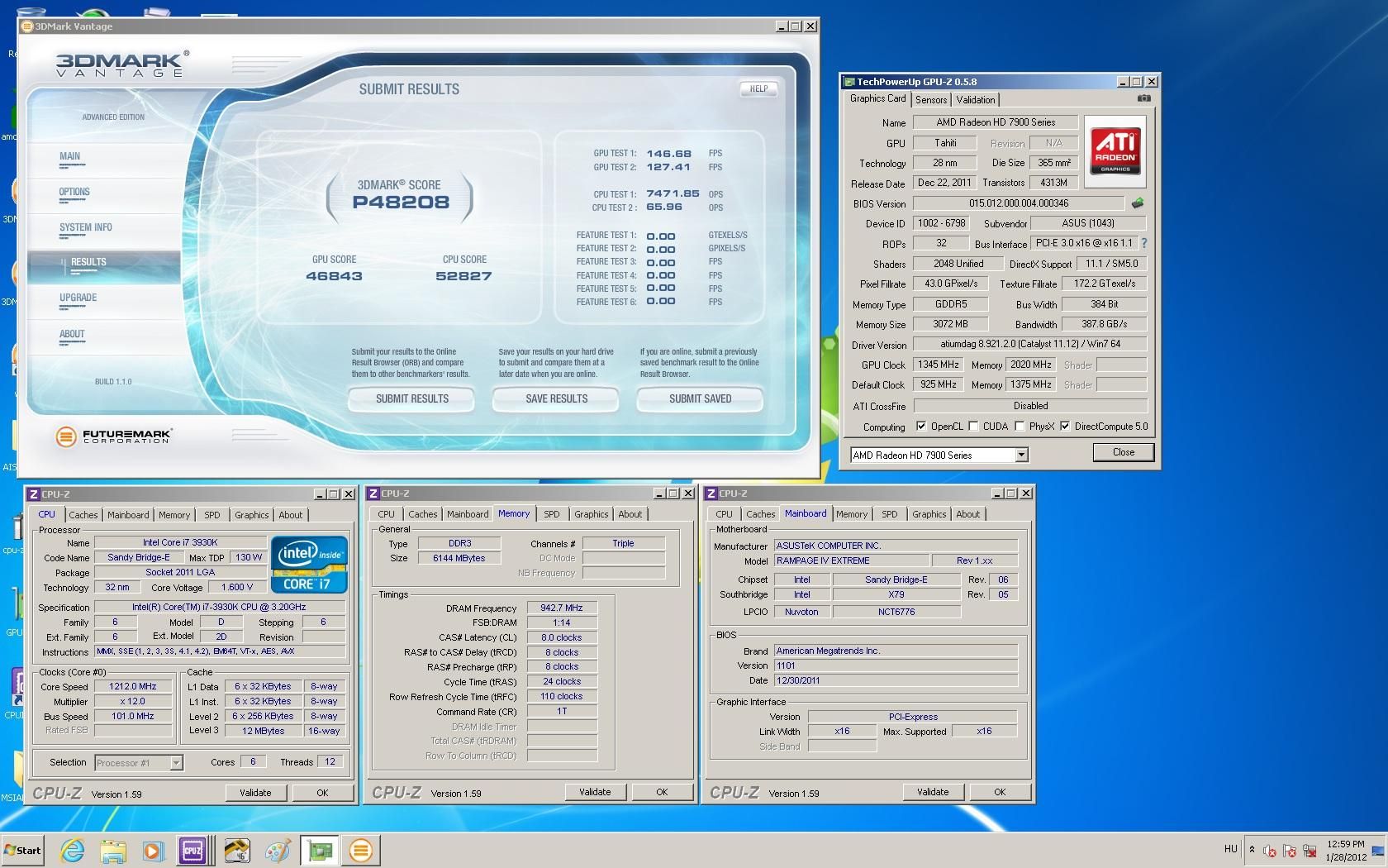Click the Paint palette taskbar icon
The height and width of the screenshot is (868, 1388).
278,850
